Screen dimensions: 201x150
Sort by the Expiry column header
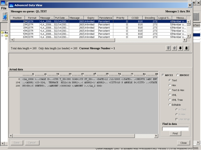(x=91, y=18)
